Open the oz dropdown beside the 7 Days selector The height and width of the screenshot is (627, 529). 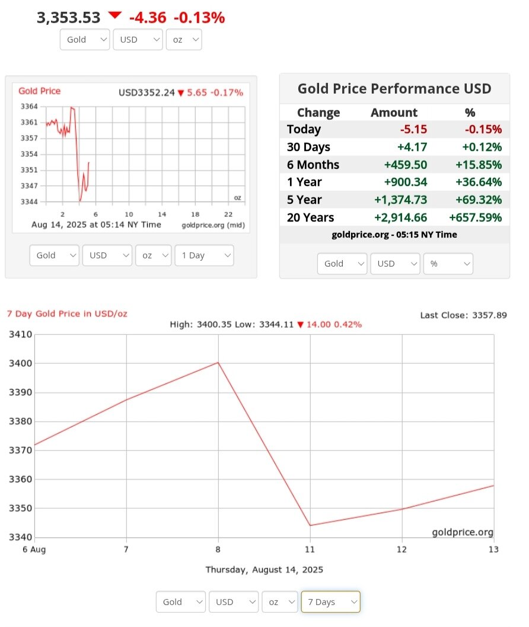(280, 602)
